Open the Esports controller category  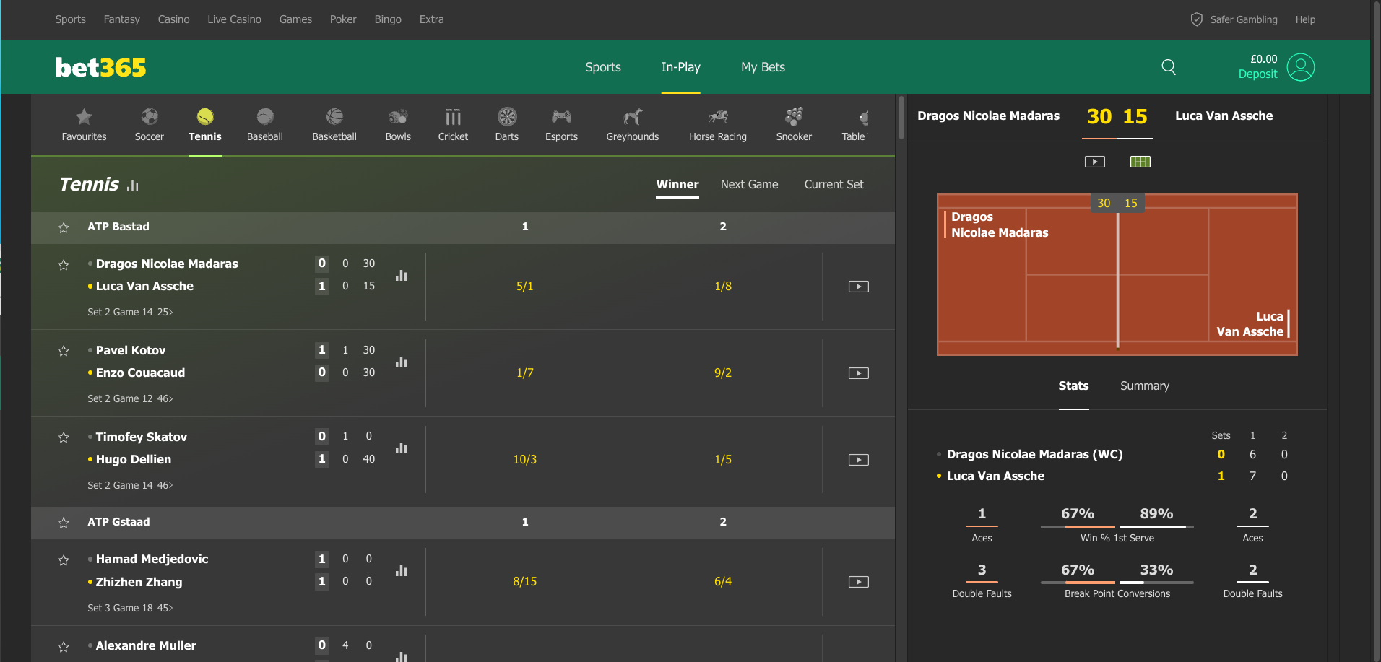point(561,125)
